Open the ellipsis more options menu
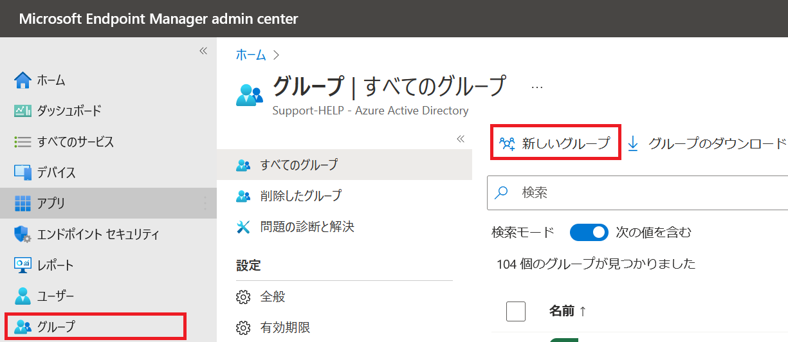 [x=536, y=87]
